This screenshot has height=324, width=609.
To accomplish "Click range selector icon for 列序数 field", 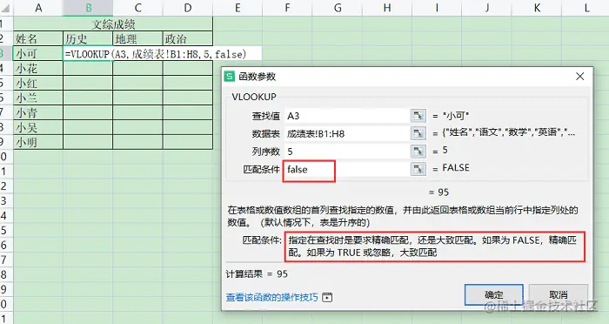I will pyautogui.click(x=418, y=151).
